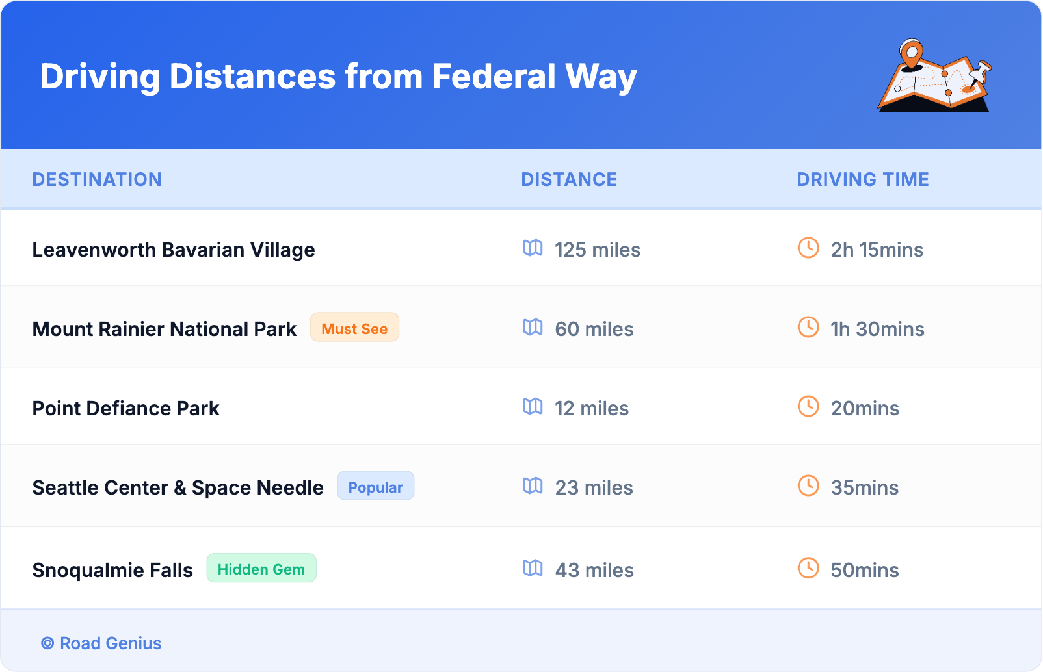Click the clock icon beside 50mins
Viewport: 1043px width, 672px height.
point(808,568)
